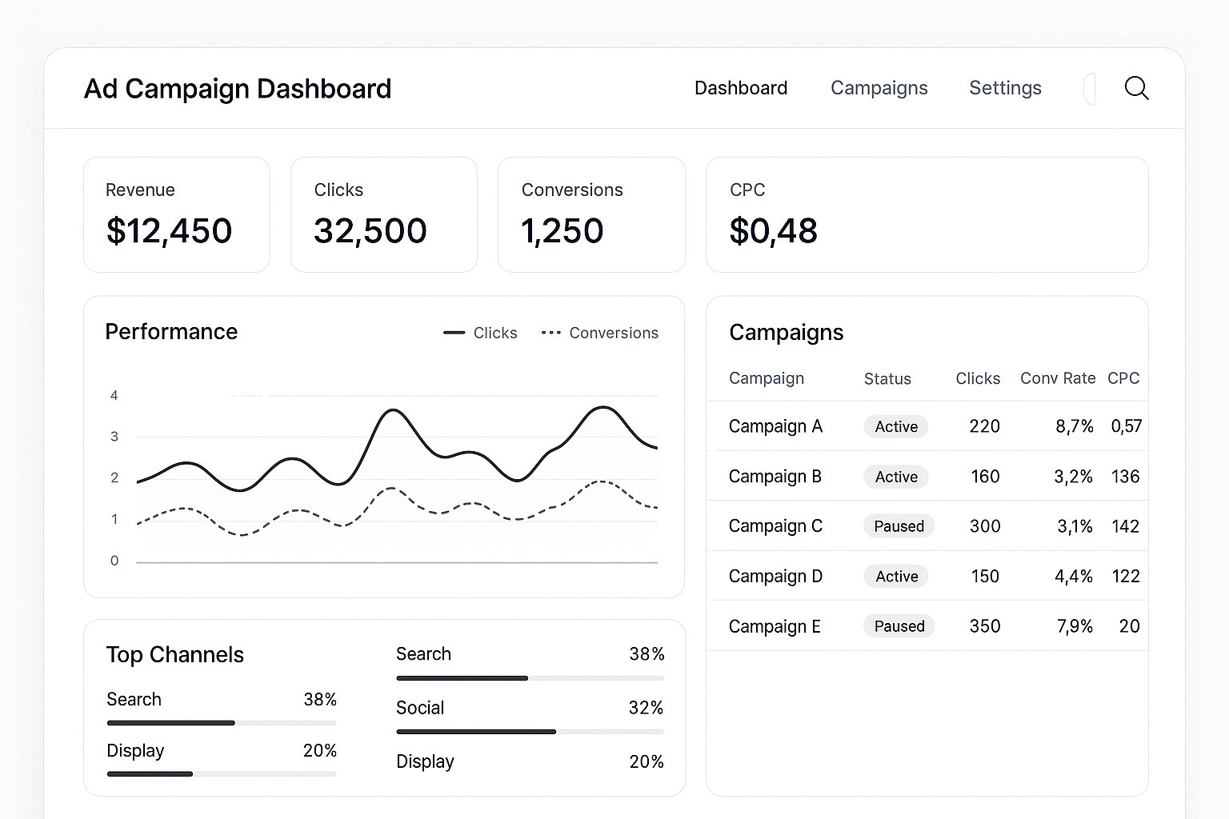Switch to the Campaigns nav tab
1229x819 pixels.
click(879, 88)
